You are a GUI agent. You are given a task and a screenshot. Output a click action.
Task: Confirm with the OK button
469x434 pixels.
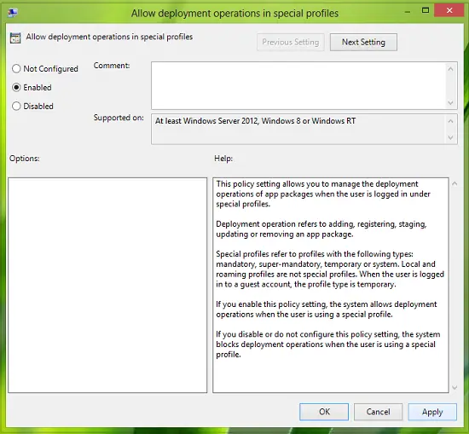click(324, 412)
